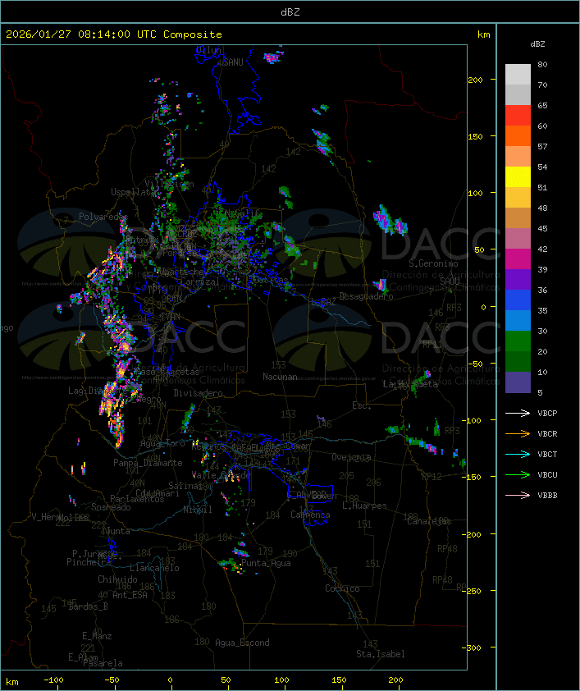Click the Canalejas place label
Image resolution: width=580 pixels, height=691 pixels.
pyautogui.click(x=429, y=521)
